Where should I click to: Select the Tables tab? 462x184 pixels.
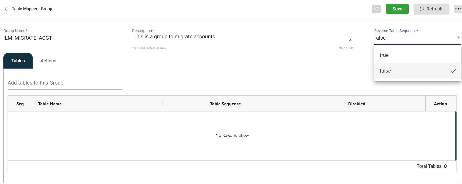coord(18,61)
